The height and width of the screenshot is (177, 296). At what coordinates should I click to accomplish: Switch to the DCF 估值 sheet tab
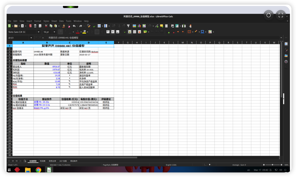click(63, 161)
